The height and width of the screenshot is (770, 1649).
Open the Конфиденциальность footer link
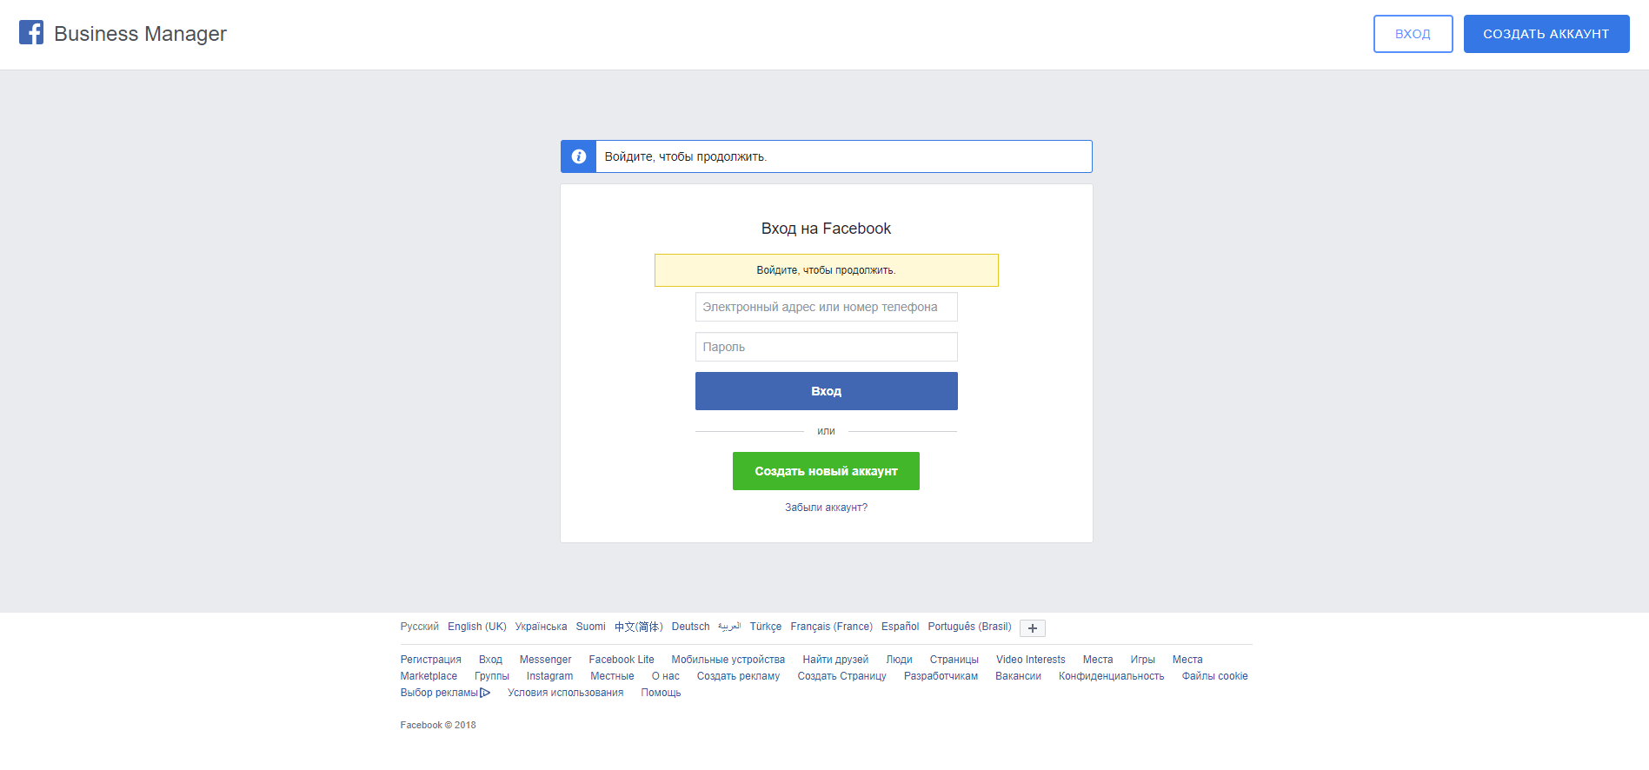tap(1111, 676)
